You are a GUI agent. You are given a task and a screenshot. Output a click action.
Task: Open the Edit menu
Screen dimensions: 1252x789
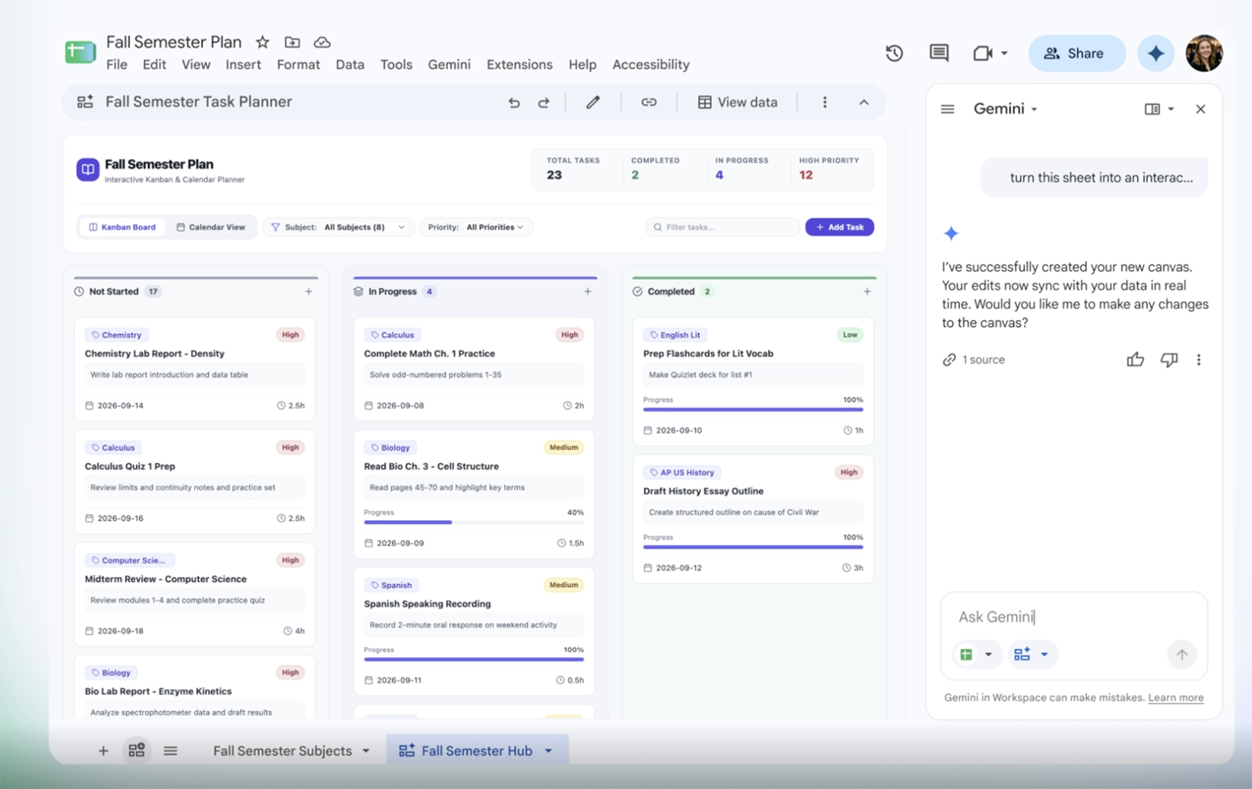(x=154, y=65)
